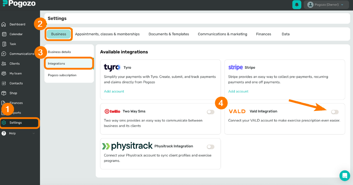Click the Clients people icon
The height and width of the screenshot is (185, 353).
pos(4,63)
